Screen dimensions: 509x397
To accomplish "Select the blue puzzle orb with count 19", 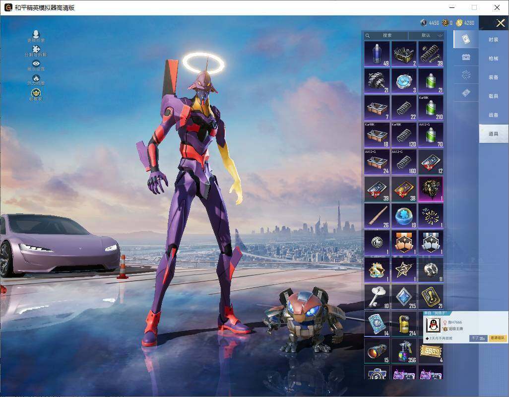I will pyautogui.click(x=404, y=216).
